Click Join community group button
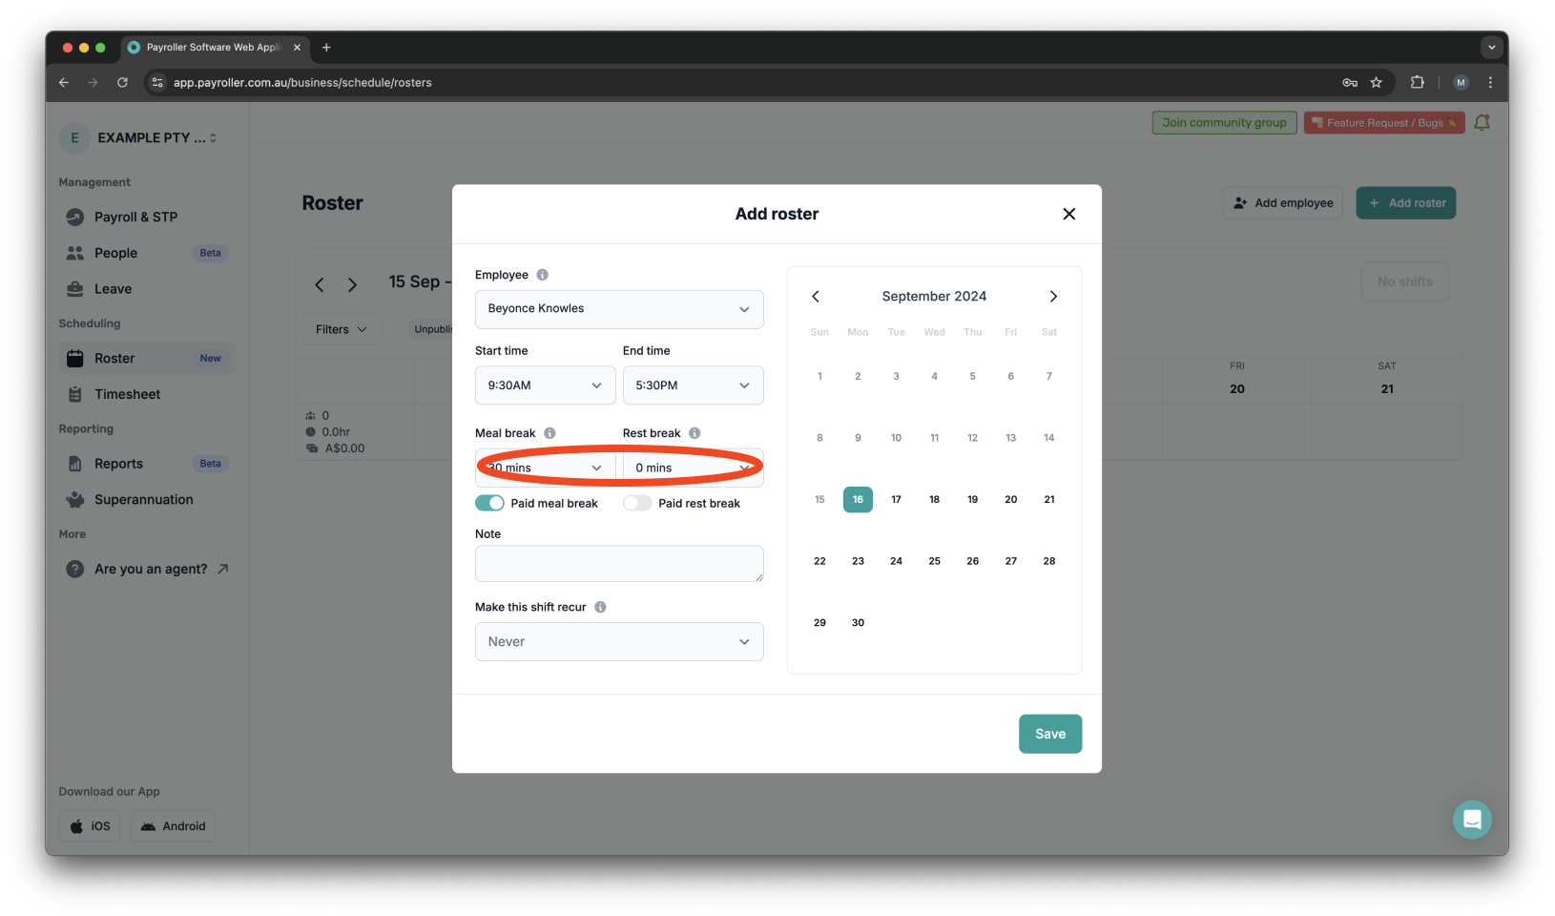1555x916 pixels. [1224, 122]
